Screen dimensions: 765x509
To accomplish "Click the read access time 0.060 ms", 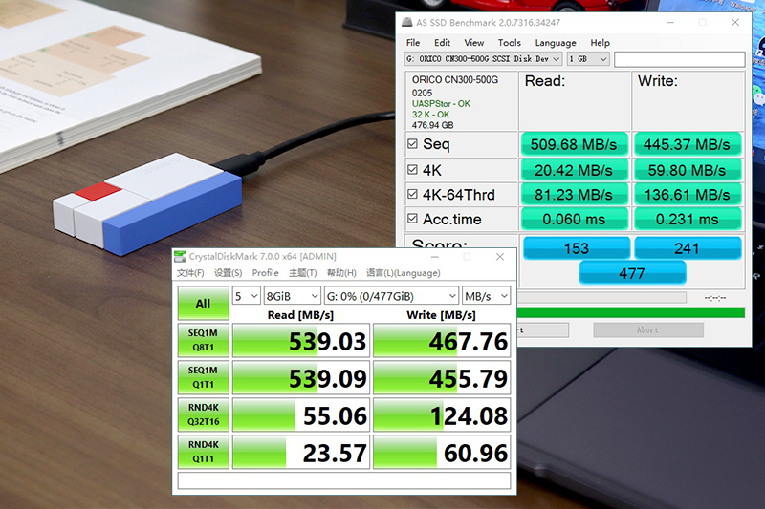I will coord(574,220).
